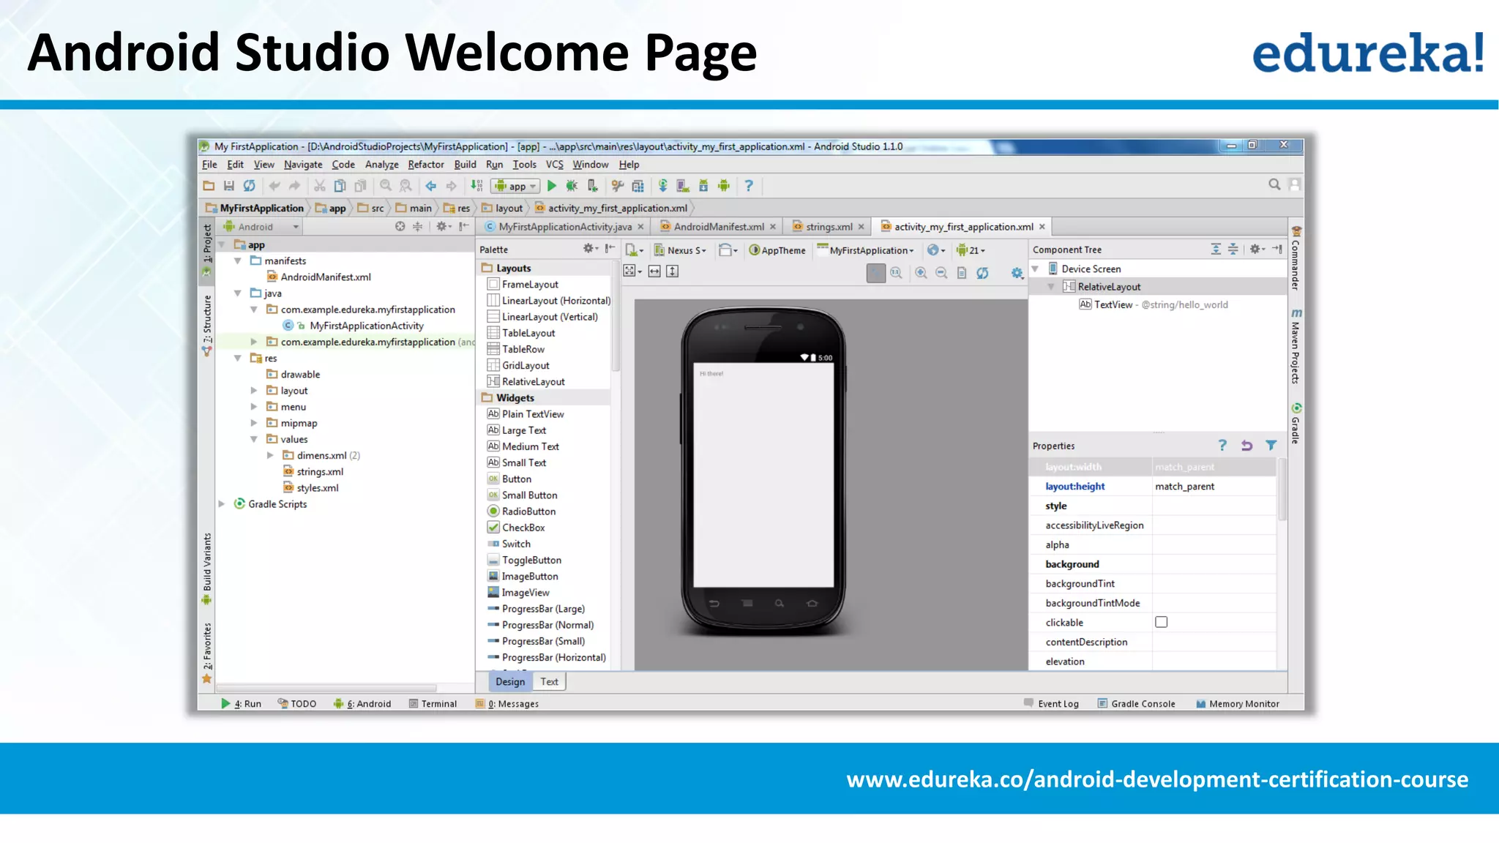The width and height of the screenshot is (1499, 843).
Task: Click Zoom In icon in design toolbar
Action: click(x=922, y=273)
